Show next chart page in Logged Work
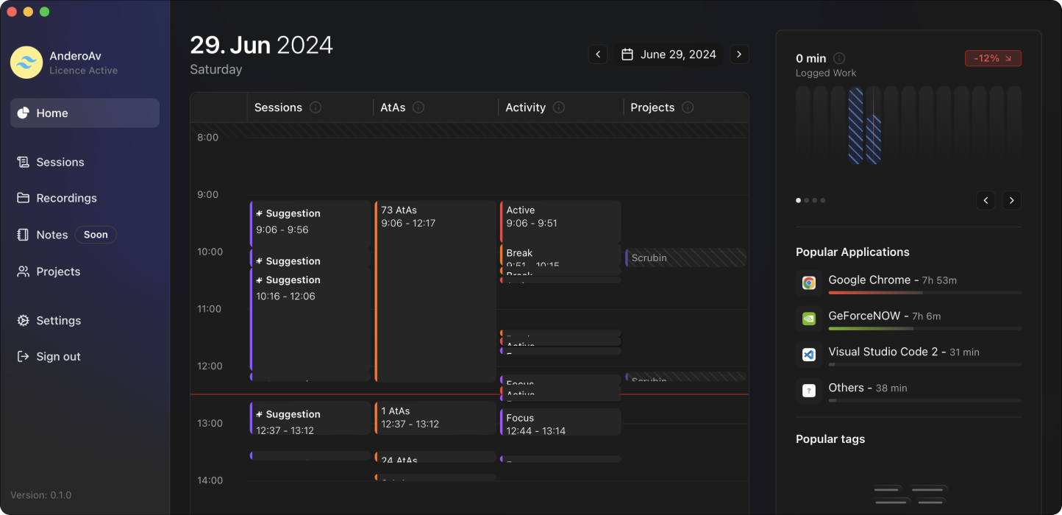This screenshot has width=1062, height=515. pyautogui.click(x=1012, y=200)
